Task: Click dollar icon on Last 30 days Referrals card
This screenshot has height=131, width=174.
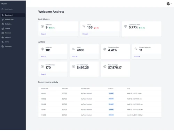Action: [42, 26]
